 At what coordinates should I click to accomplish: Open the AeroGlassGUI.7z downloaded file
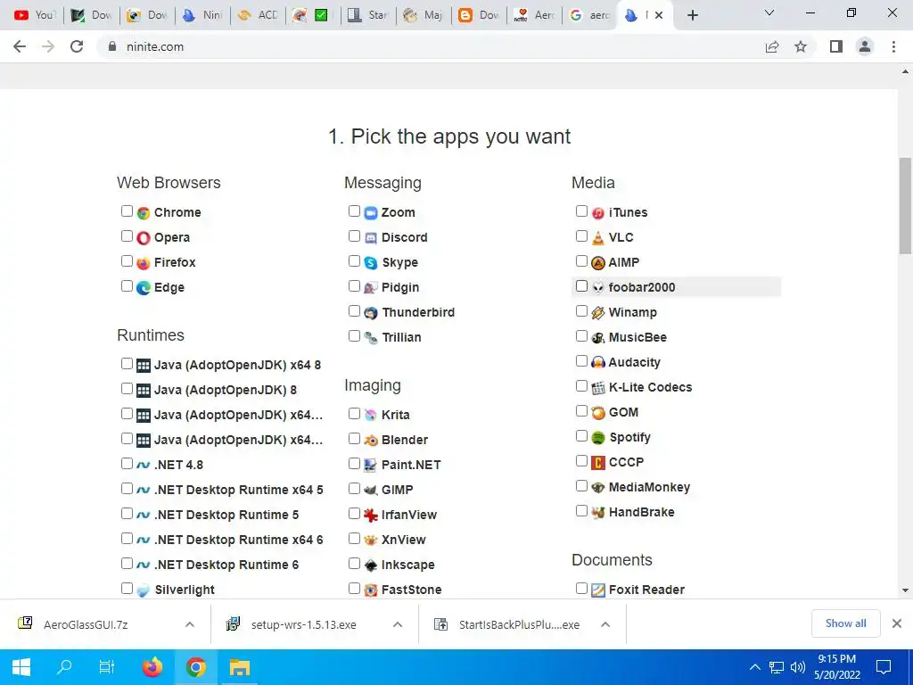click(86, 624)
